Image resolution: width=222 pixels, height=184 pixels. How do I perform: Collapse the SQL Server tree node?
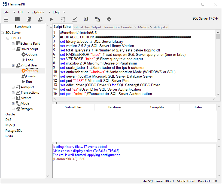click(x=2, y=33)
